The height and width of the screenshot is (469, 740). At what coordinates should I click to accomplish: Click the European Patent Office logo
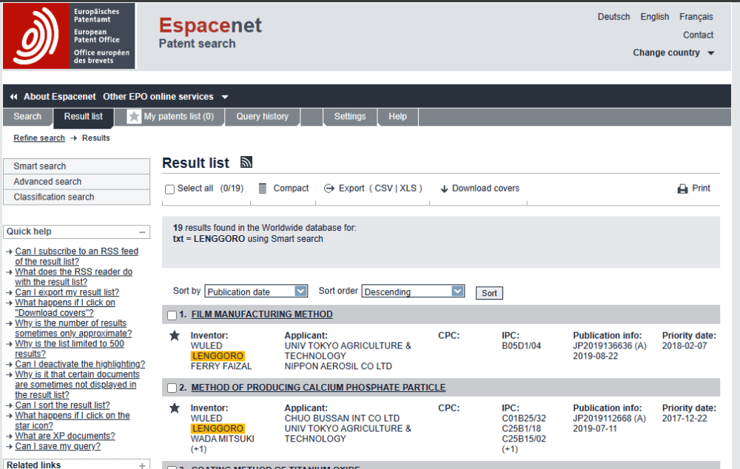pos(70,36)
